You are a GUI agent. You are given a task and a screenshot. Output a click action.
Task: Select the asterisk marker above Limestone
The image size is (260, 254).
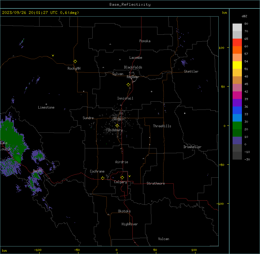click(46, 104)
